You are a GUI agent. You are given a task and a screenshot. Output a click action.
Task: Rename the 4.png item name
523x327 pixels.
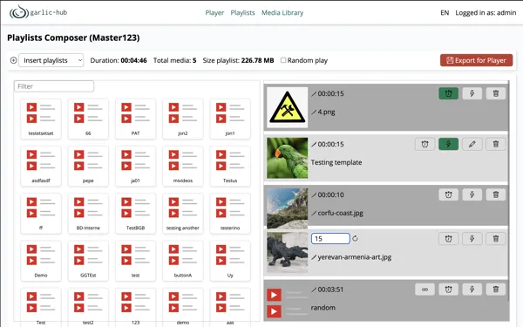coord(323,112)
